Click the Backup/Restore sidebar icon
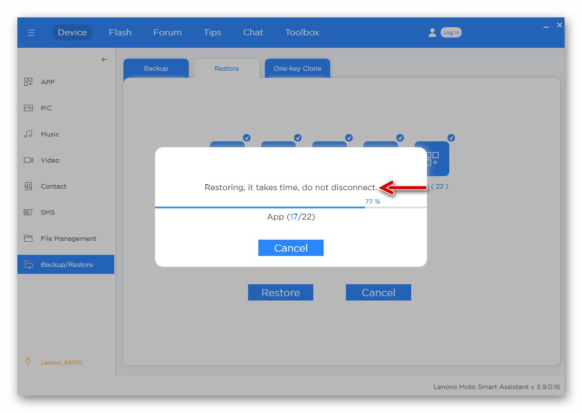The height and width of the screenshot is (413, 582). (29, 264)
